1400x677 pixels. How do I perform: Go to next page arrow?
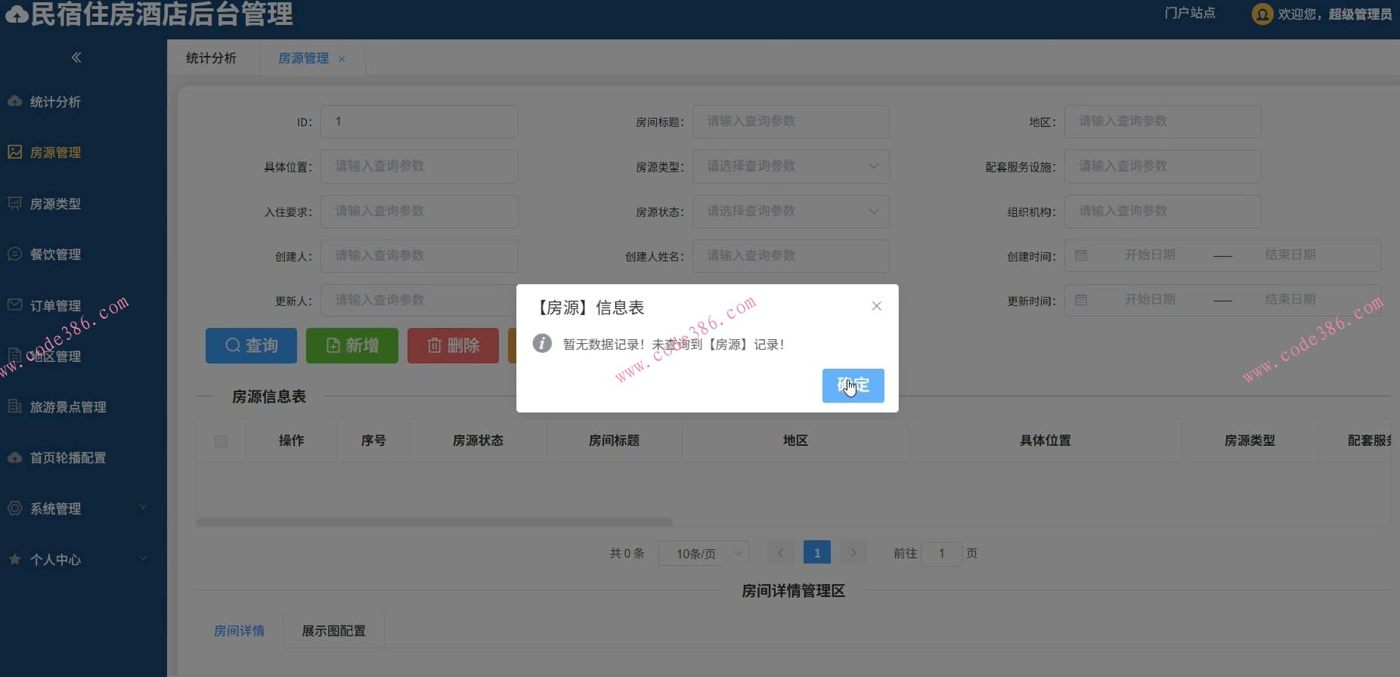point(853,553)
